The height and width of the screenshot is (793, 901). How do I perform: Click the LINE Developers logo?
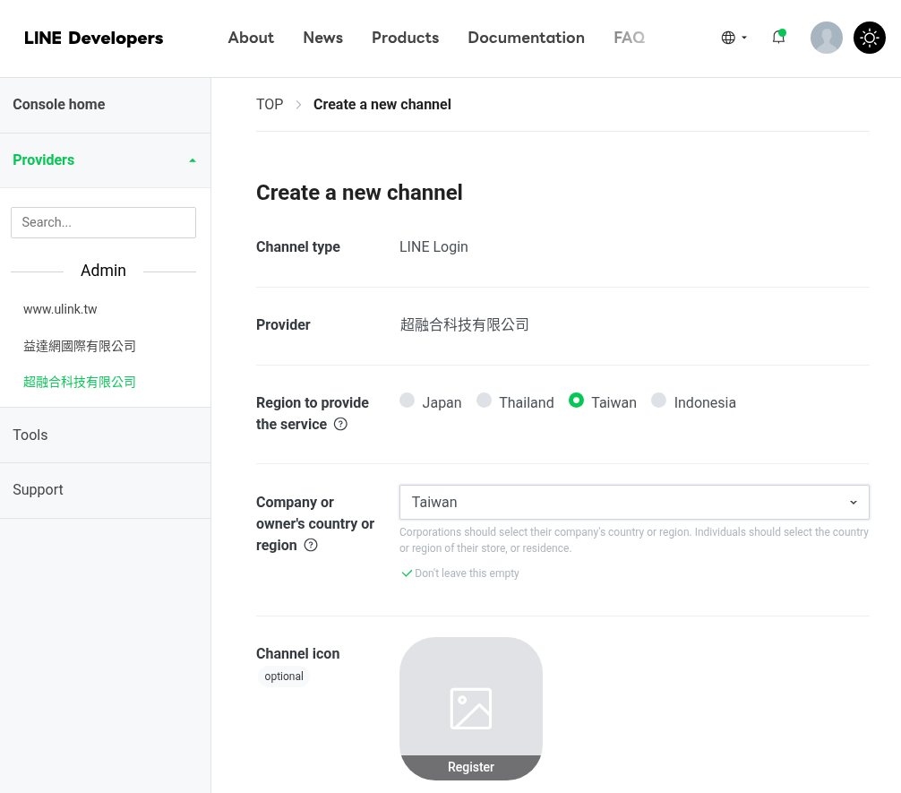tap(94, 38)
